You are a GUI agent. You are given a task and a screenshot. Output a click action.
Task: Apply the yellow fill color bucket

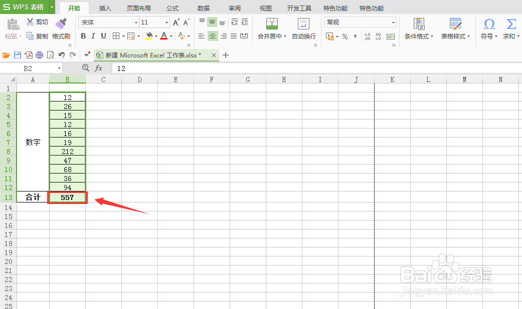149,36
